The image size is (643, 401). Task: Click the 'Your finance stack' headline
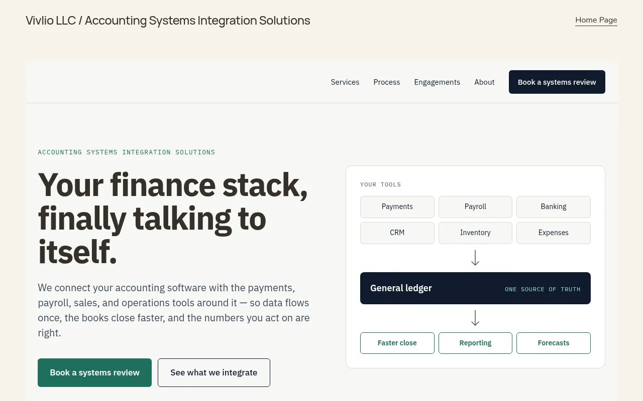(x=173, y=219)
